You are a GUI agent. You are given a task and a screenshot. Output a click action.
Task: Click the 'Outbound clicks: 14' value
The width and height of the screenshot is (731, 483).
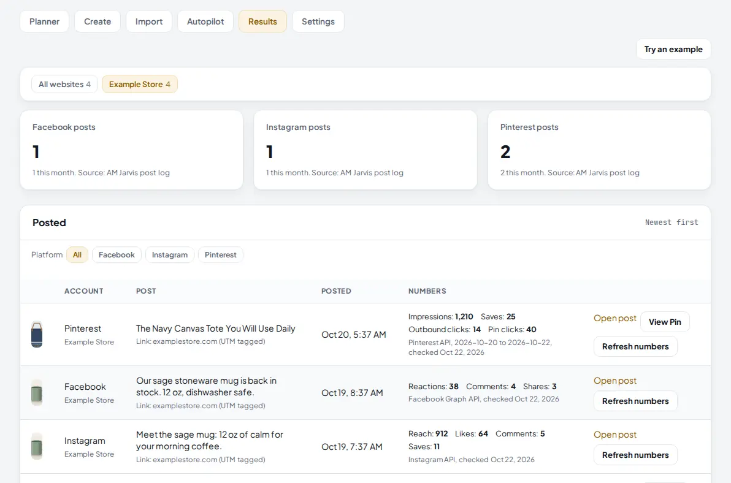coord(444,329)
